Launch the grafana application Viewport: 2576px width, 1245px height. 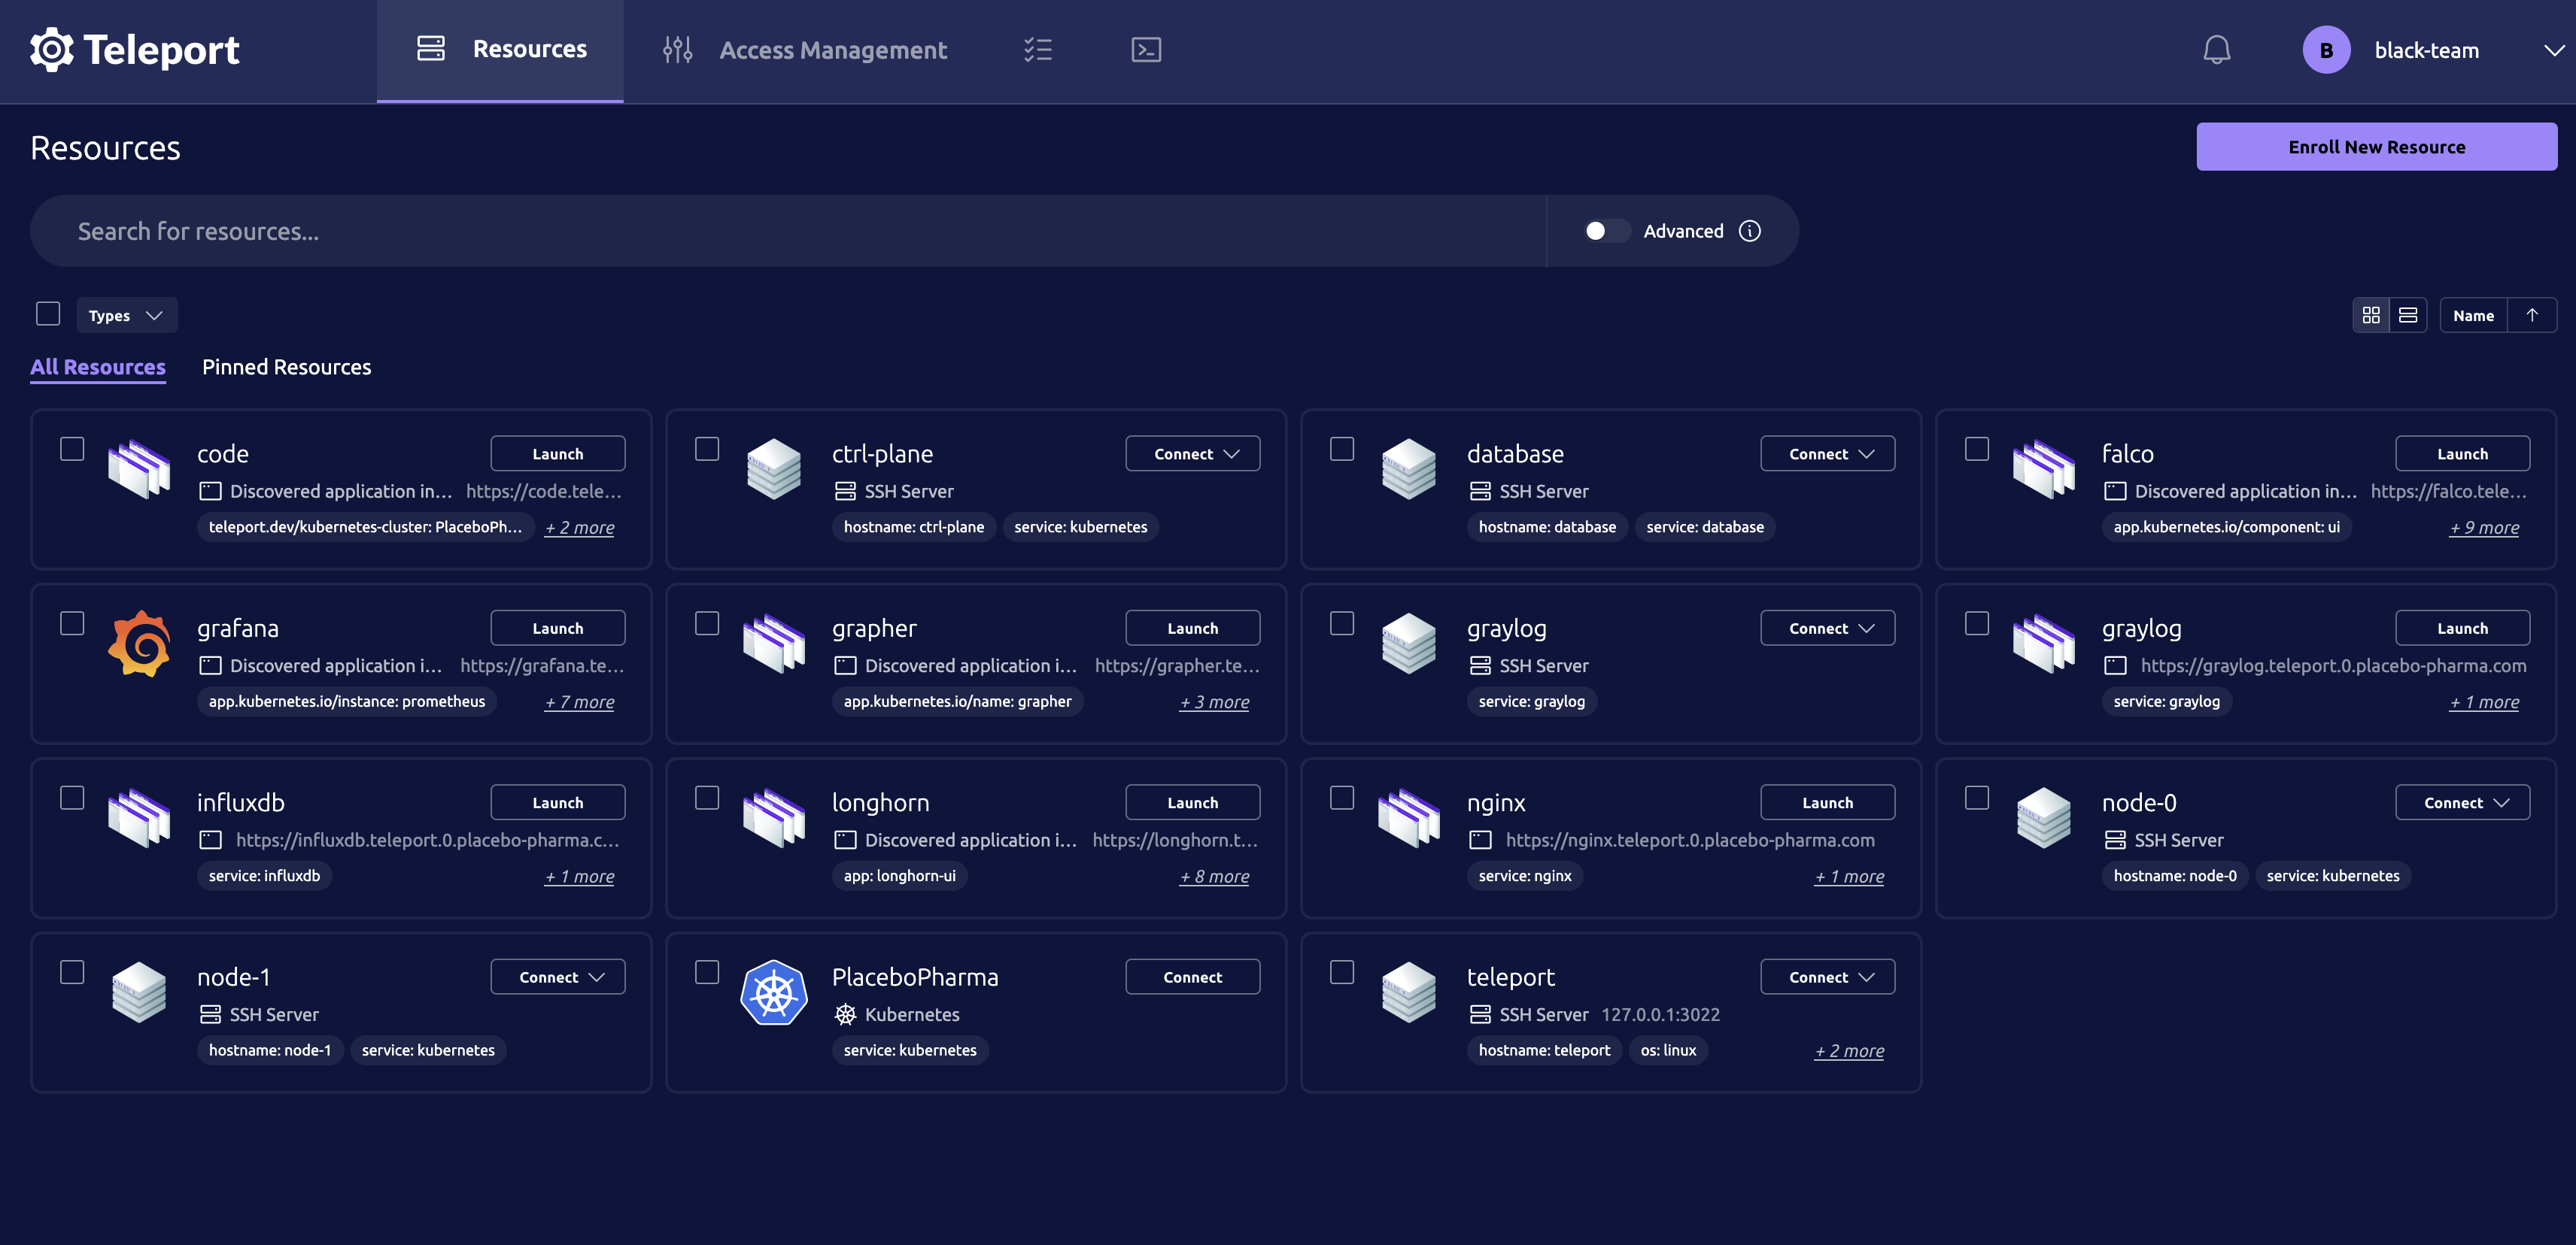557,628
